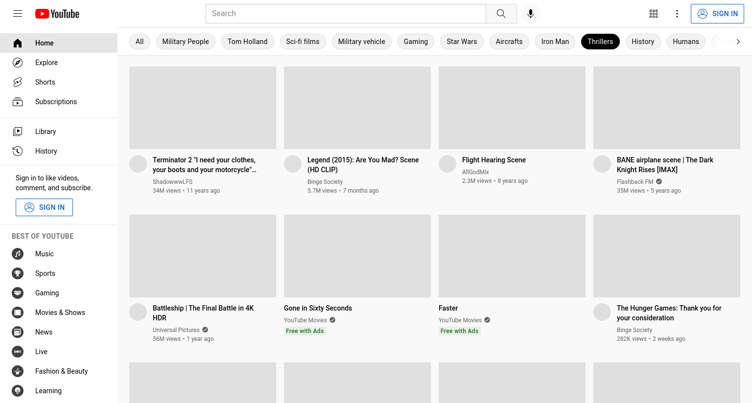
Task: Click the Gaming icon in Best of YouTube
Action: click(x=18, y=293)
